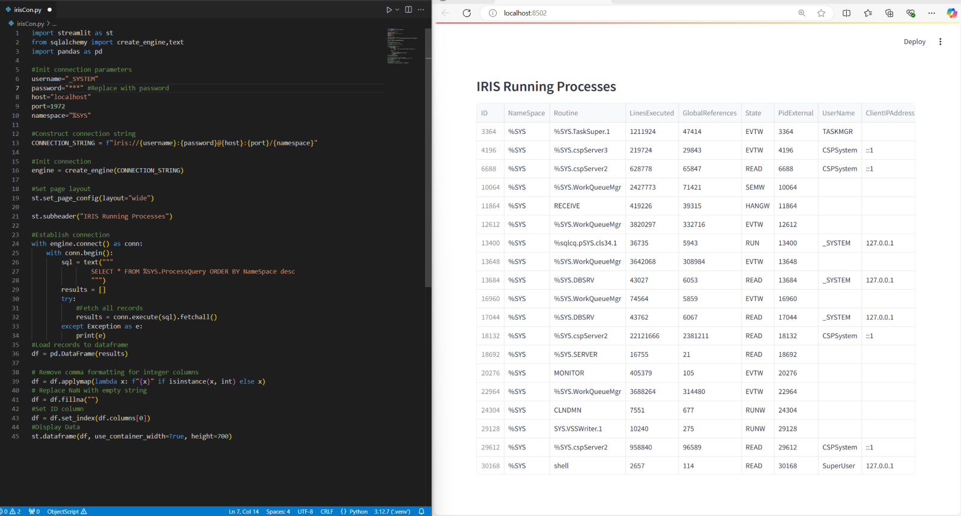The image size is (961, 516).
Task: Sort by the ClientIPAddress column header
Action: click(888, 113)
